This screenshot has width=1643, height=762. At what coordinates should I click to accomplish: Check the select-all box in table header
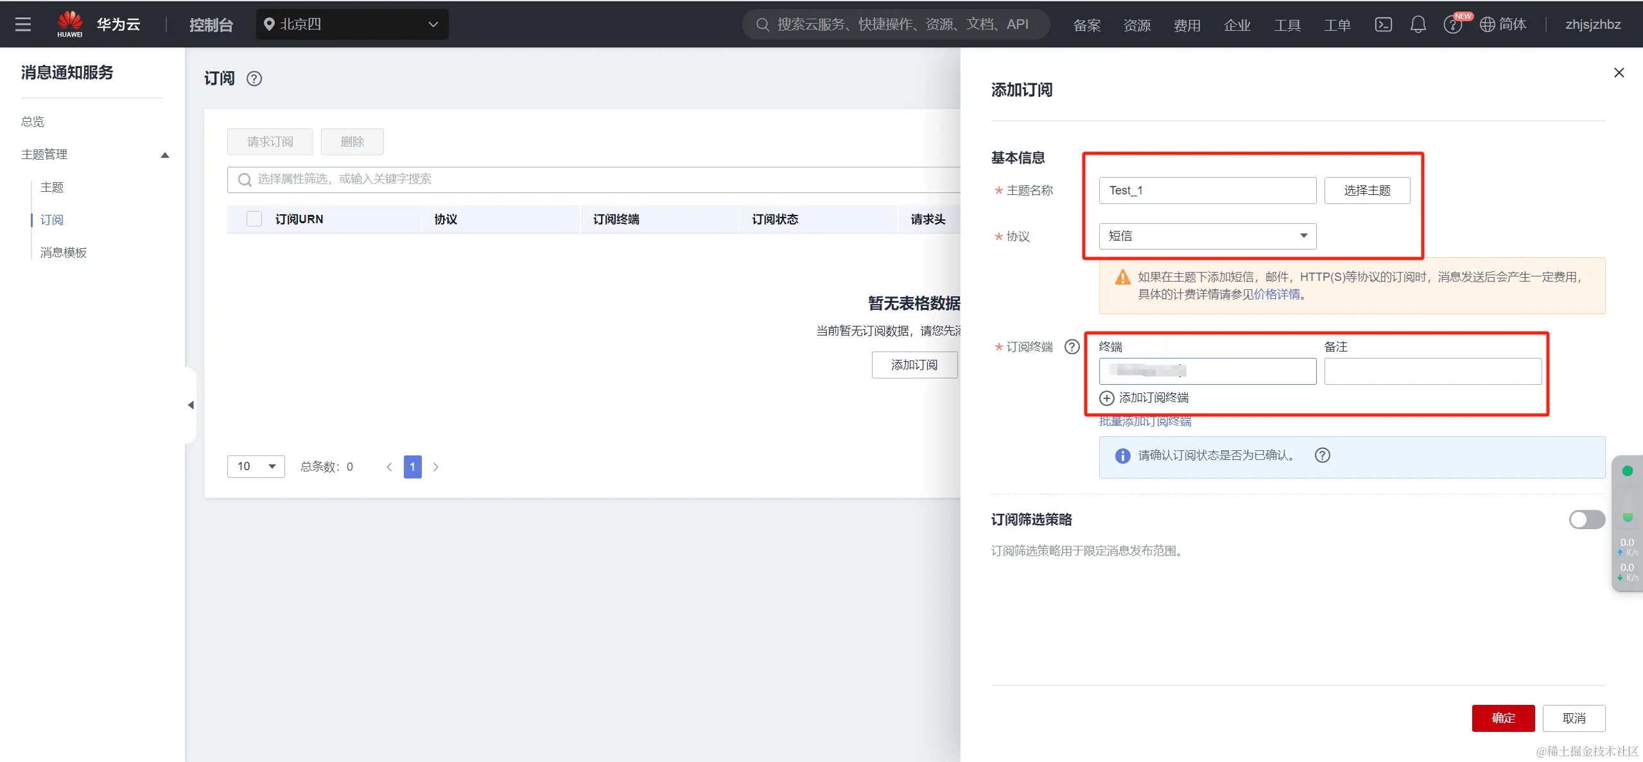point(254,219)
